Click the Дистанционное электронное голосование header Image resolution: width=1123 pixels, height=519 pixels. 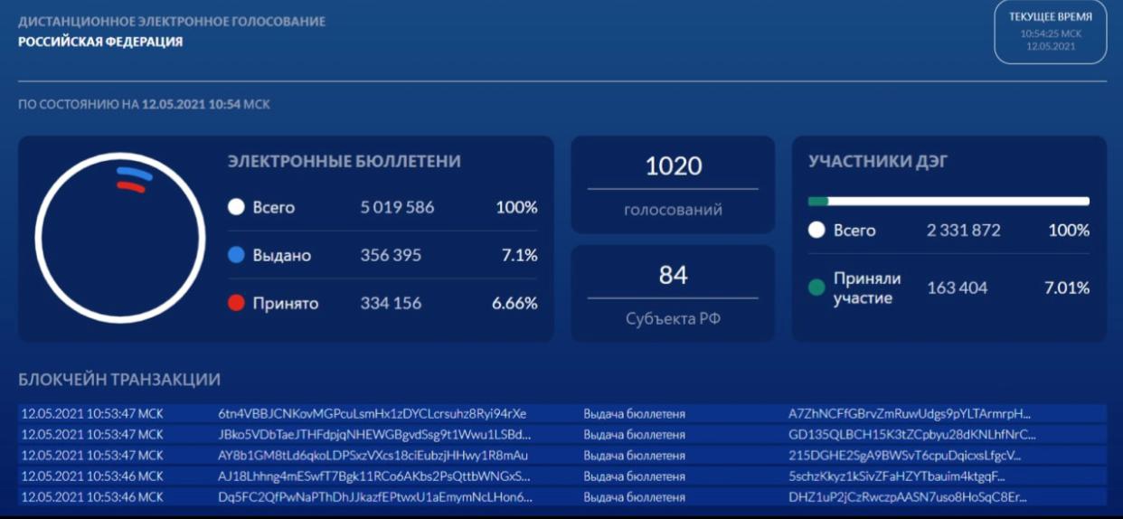click(172, 22)
